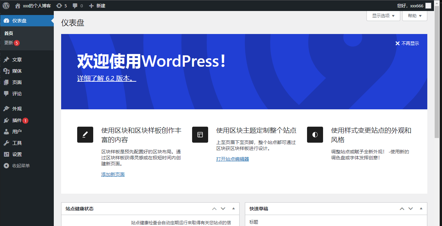Select 更新 submenu with 5 badge

pos(12,43)
